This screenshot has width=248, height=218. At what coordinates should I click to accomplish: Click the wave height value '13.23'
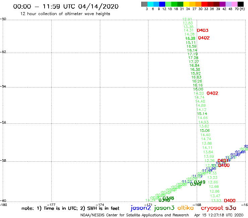click(212, 177)
